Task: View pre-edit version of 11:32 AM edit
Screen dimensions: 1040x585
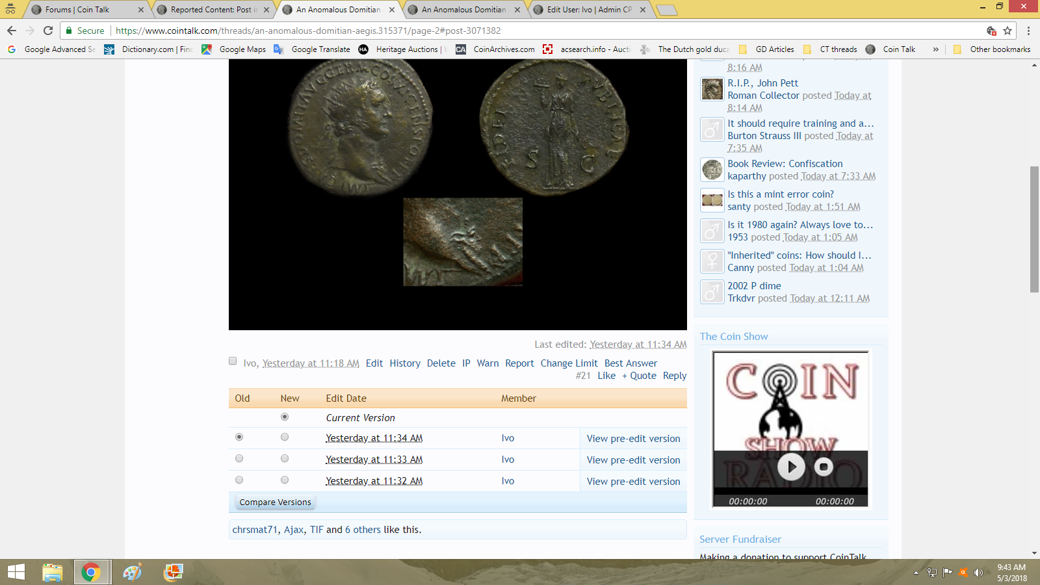Action: tap(634, 482)
